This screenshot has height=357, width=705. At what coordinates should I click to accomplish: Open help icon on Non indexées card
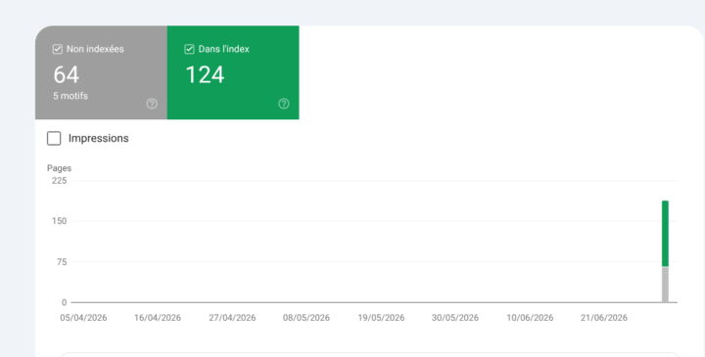[152, 104]
